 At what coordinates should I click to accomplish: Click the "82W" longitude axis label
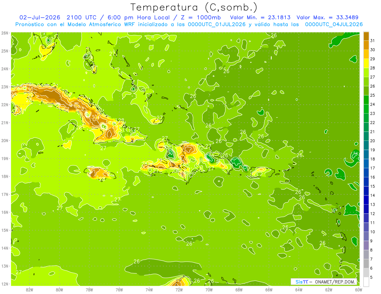[30, 290]
